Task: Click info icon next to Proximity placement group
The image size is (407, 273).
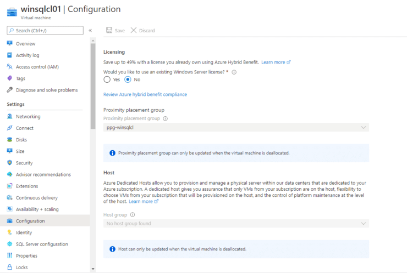Action: [x=166, y=118]
